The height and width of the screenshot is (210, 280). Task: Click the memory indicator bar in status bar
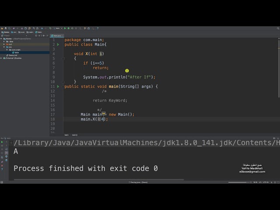(x=239, y=182)
